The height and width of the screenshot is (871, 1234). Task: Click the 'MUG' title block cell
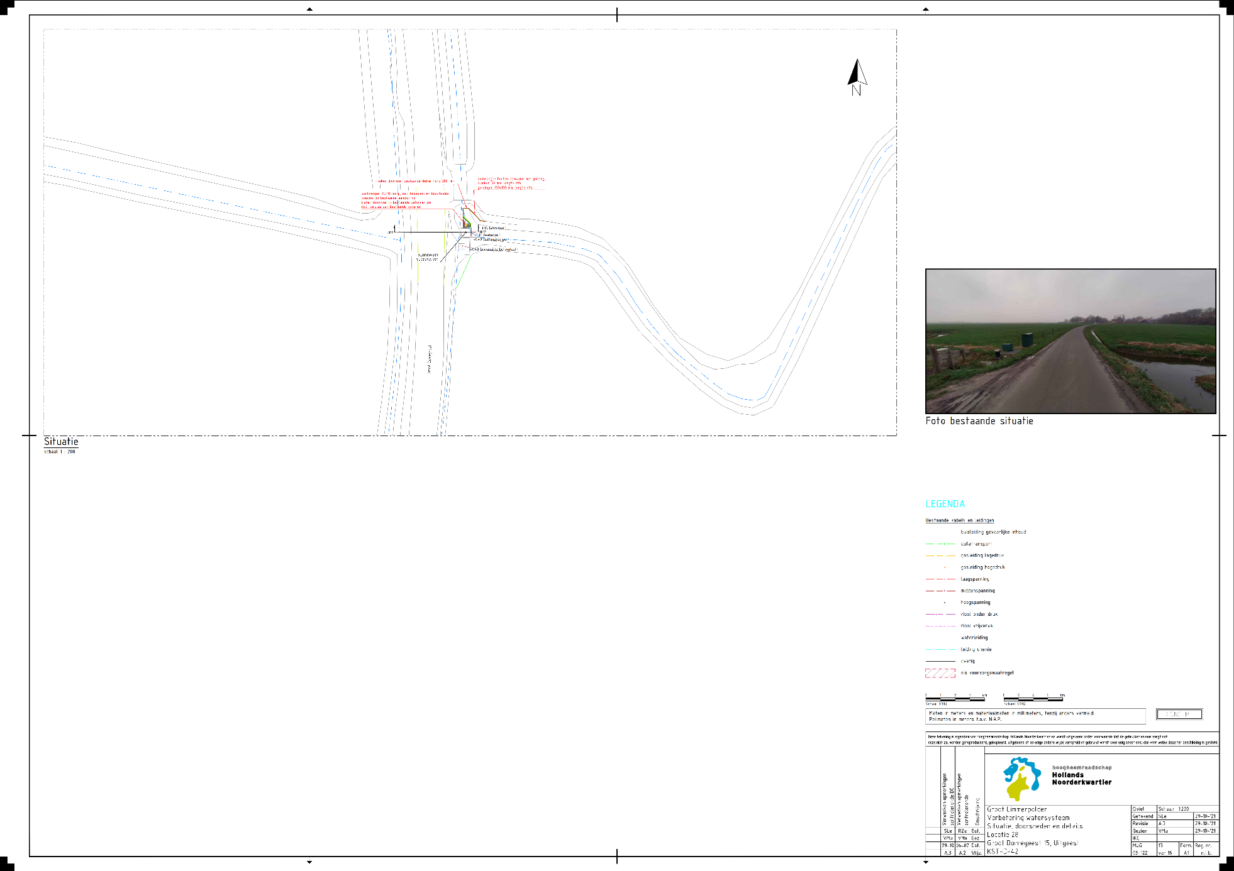pos(1143,845)
